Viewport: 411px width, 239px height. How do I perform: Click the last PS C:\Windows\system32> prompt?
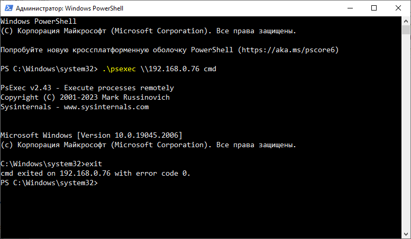(49, 183)
